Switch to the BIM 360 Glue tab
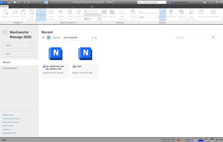The width and height of the screenshot is (223, 142). [69, 7]
